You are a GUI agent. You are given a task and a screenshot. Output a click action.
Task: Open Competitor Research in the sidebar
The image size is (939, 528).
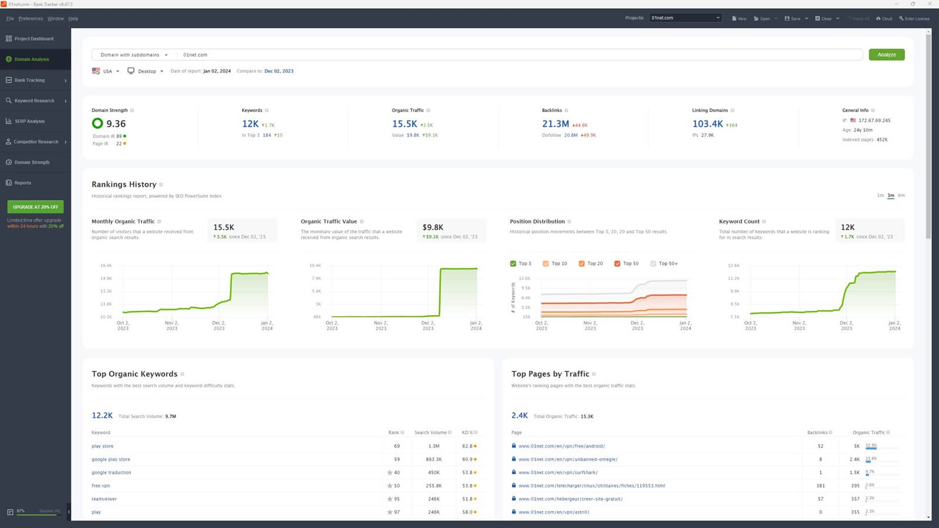tap(35, 141)
